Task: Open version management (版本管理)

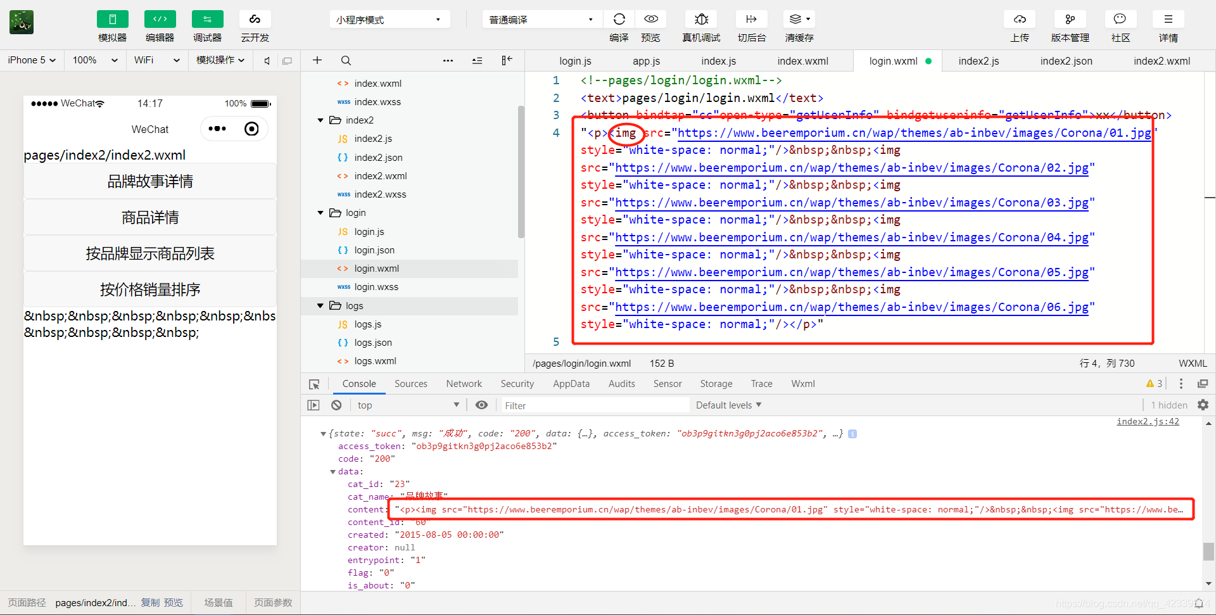Action: point(1070,19)
